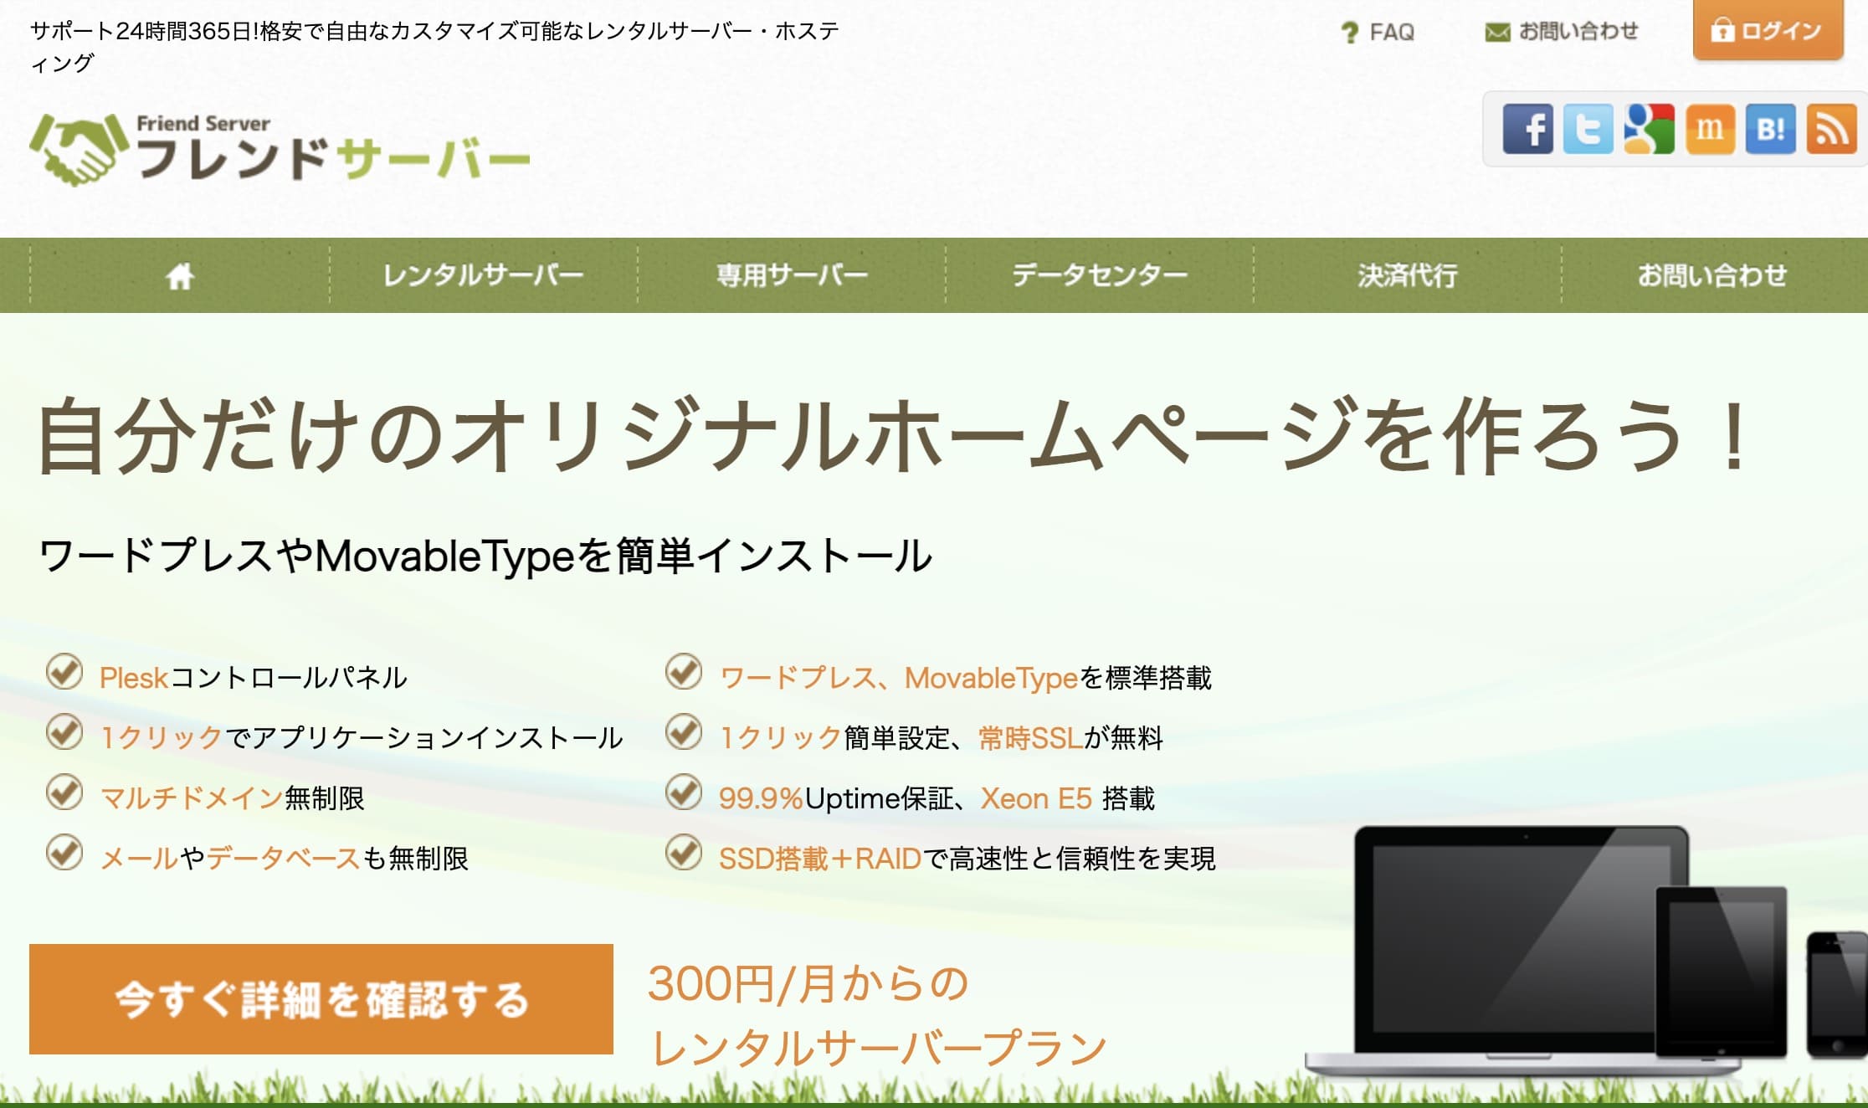Click the フレンドサーバー logo text
This screenshot has height=1108, width=1868.
click(x=333, y=157)
